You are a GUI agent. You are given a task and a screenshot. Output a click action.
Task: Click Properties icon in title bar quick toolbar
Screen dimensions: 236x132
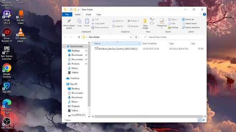click(x=71, y=10)
